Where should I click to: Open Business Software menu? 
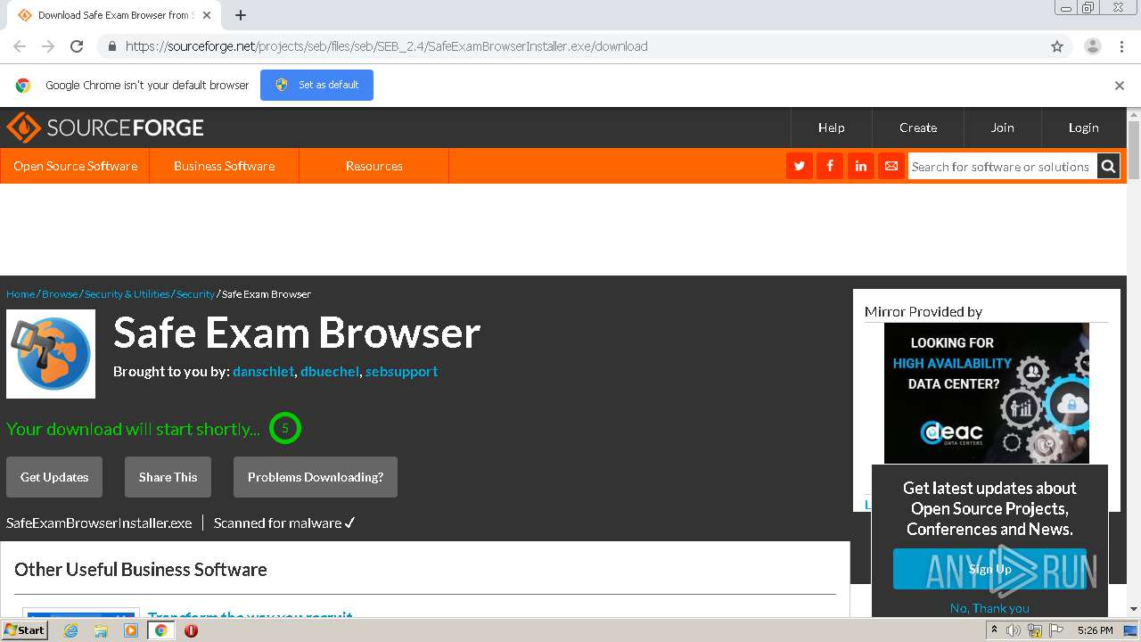[225, 166]
